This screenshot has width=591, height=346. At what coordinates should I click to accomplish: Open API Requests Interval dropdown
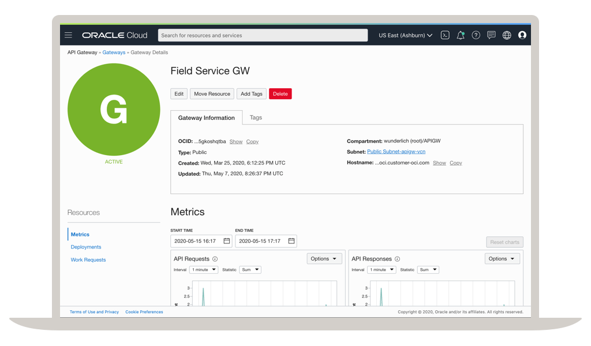point(204,269)
